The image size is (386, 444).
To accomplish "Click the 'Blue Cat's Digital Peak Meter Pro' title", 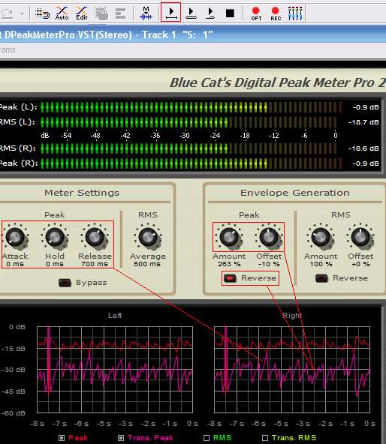I will 277,82.
